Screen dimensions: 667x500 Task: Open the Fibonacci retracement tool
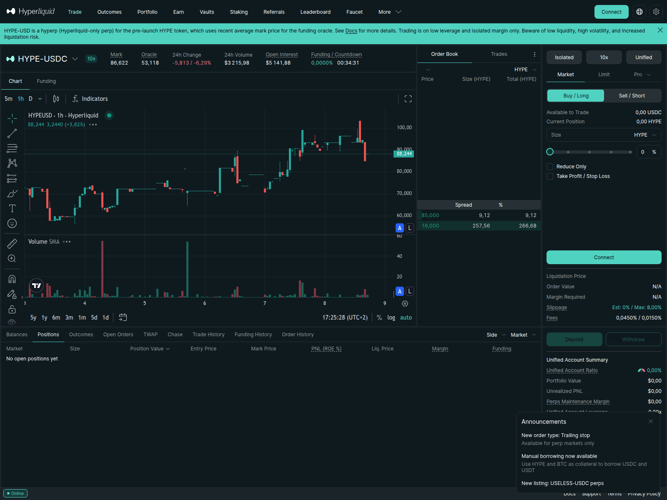pyautogui.click(x=12, y=148)
